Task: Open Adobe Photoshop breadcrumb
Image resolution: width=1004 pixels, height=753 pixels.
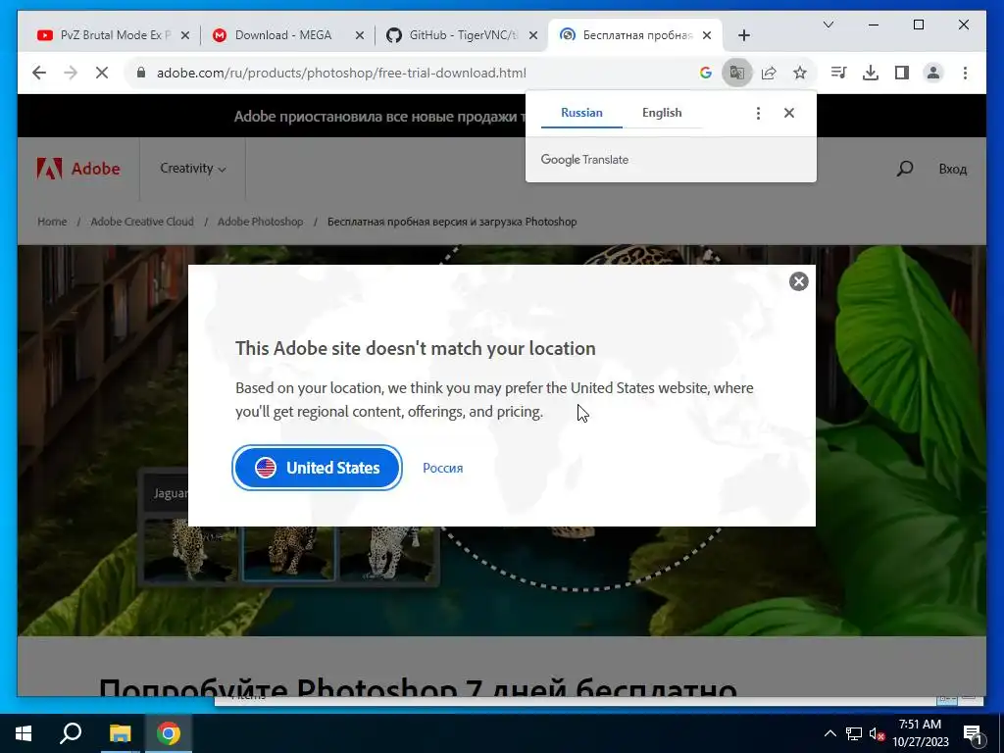Action: [x=260, y=222]
